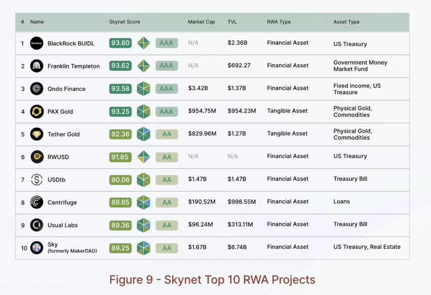This screenshot has width=431, height=295.
Task: Click the Tether Gold logo icon
Action: point(37,134)
